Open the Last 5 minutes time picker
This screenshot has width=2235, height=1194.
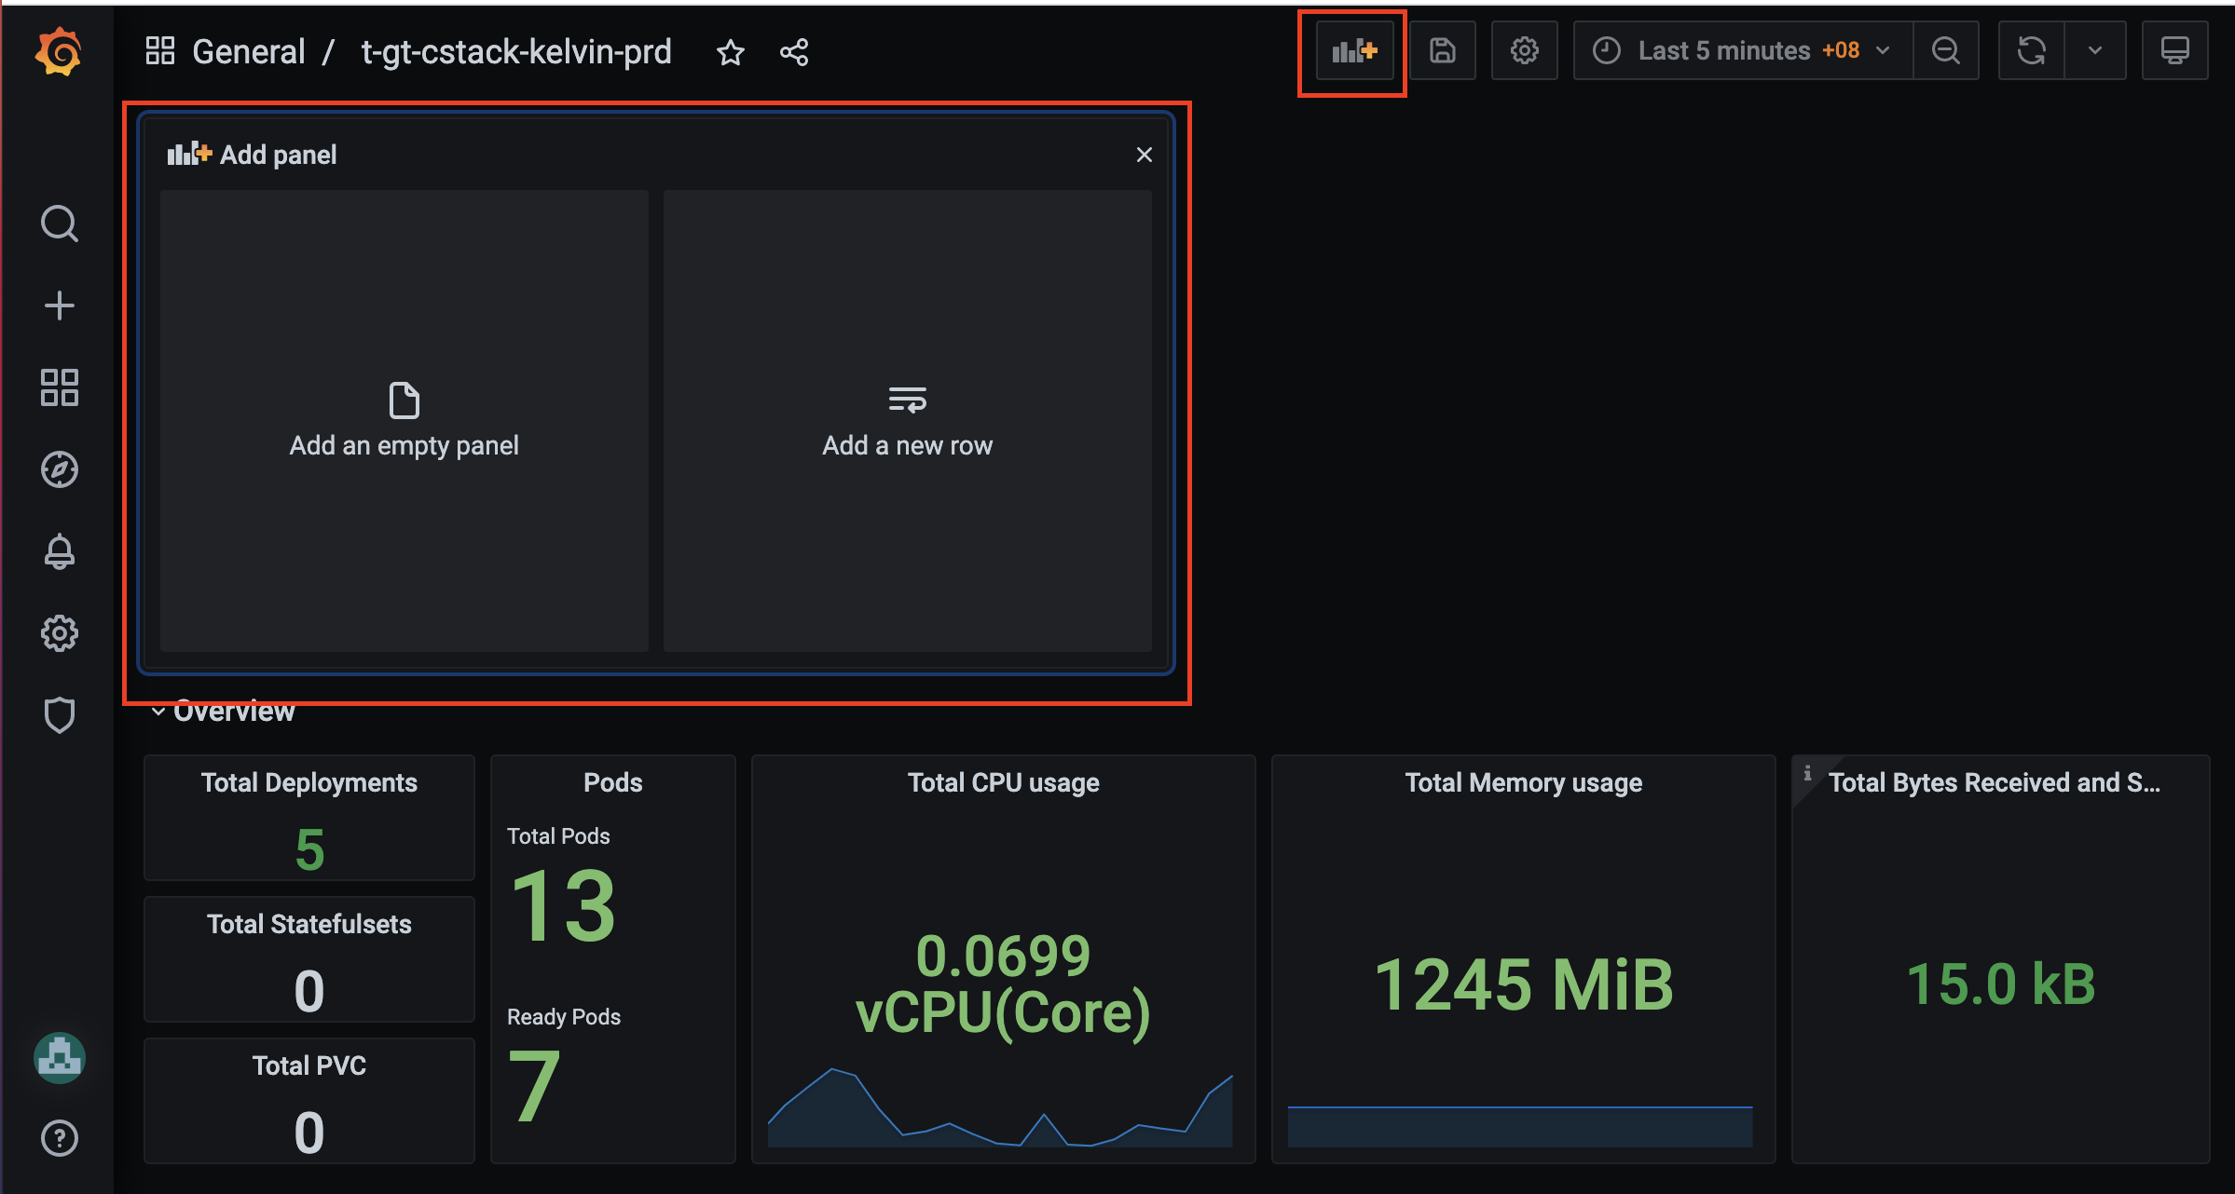1743,50
